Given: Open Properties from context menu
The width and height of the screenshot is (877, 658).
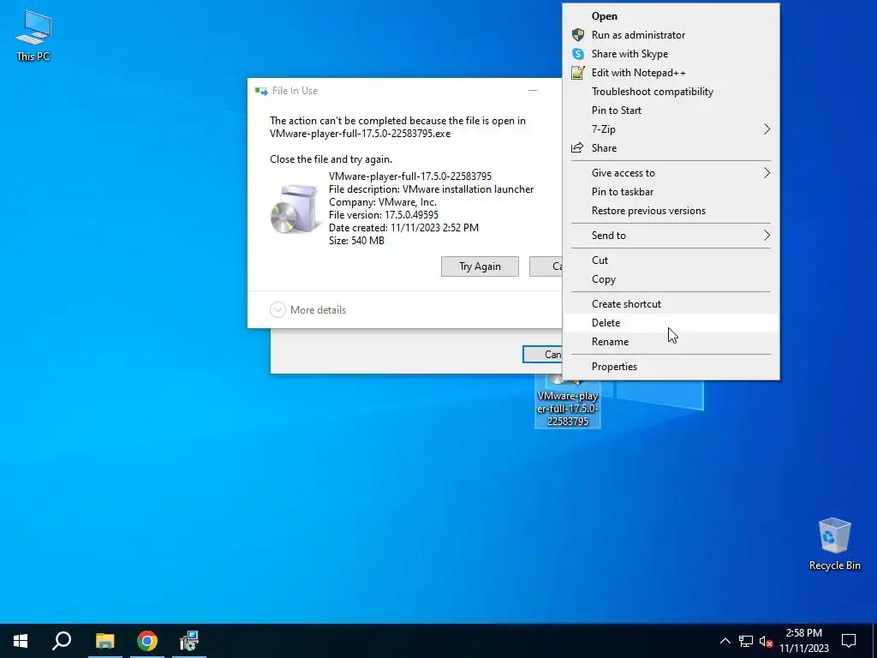Looking at the screenshot, I should pyautogui.click(x=671, y=367).
